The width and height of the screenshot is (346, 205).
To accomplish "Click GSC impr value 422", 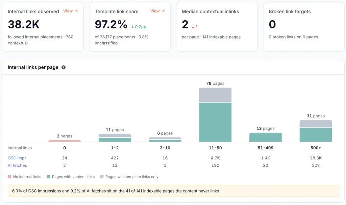I will [x=115, y=158].
